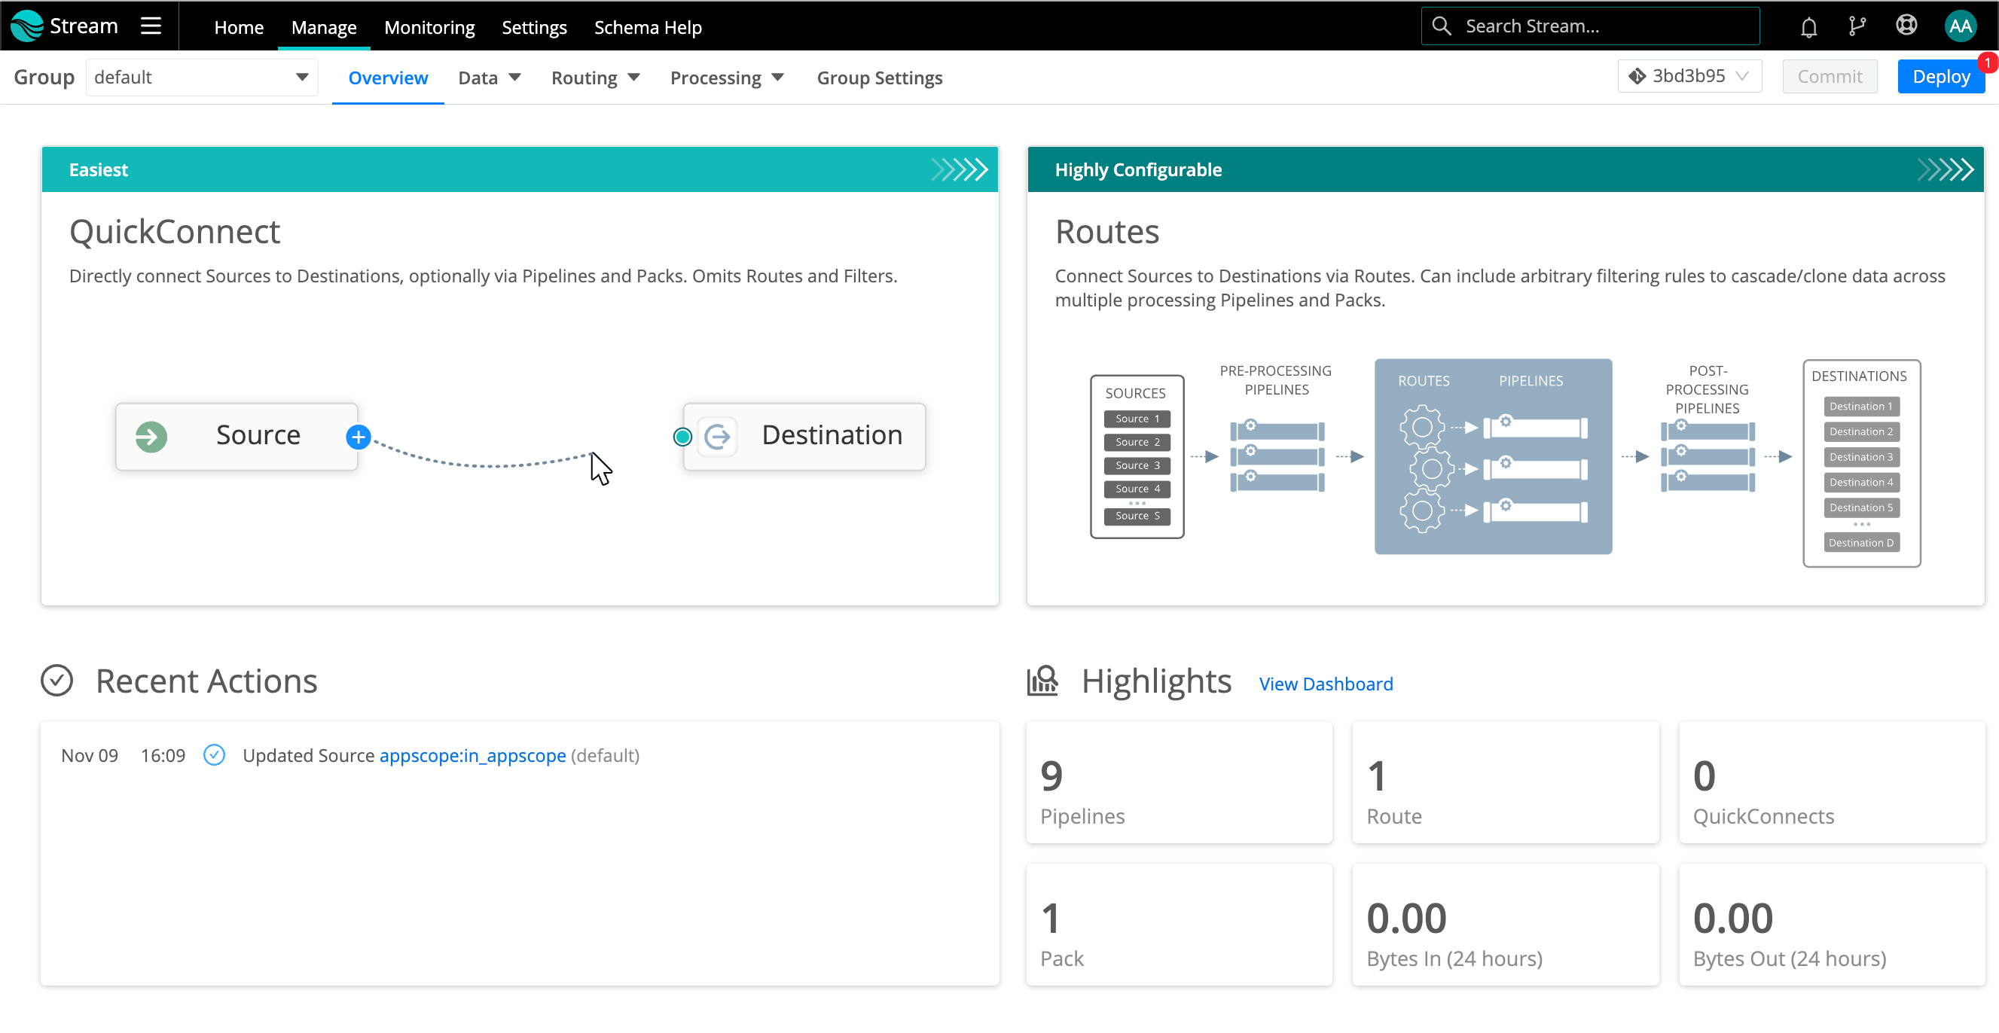Expand the 3bd3b95 commit dropdown

[x=1689, y=76]
